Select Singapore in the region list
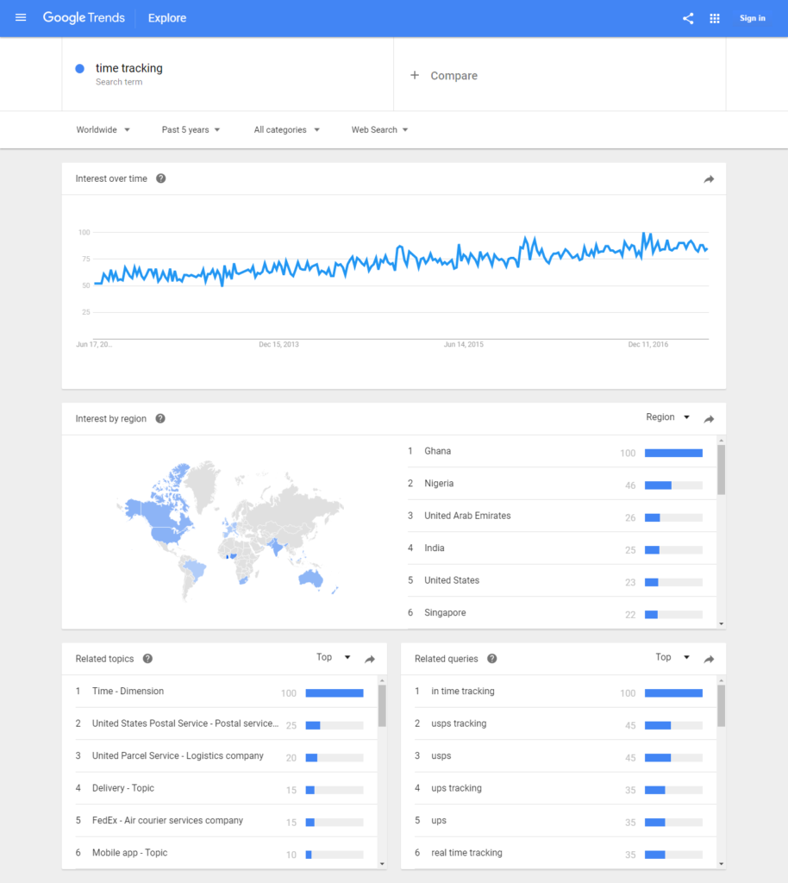The width and height of the screenshot is (788, 883). [x=562, y=613]
